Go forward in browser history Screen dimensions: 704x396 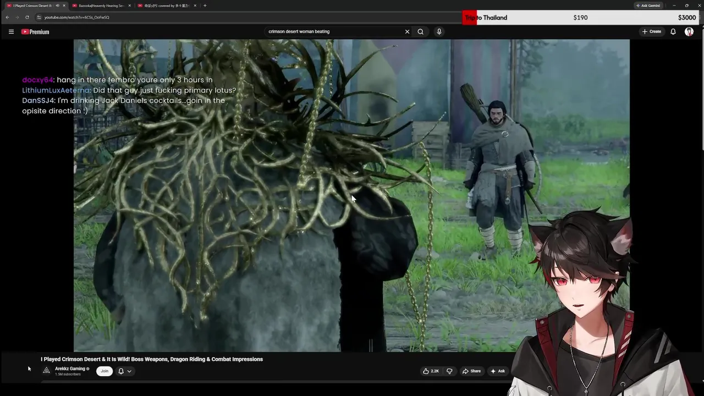click(17, 17)
